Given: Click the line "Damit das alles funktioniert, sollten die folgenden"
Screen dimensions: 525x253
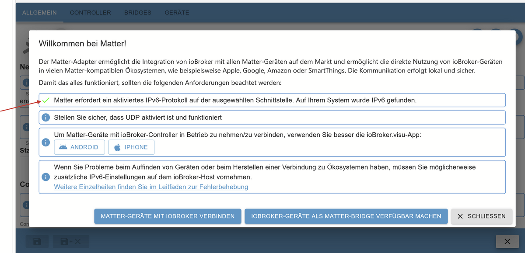Looking at the screenshot, I should [x=160, y=82].
